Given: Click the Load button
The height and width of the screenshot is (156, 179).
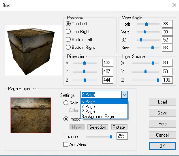Looking at the screenshot, I should coord(162,102).
